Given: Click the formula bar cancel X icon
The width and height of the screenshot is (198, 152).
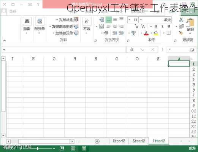Looking at the screenshot, I should pyautogui.click(x=153, y=49).
